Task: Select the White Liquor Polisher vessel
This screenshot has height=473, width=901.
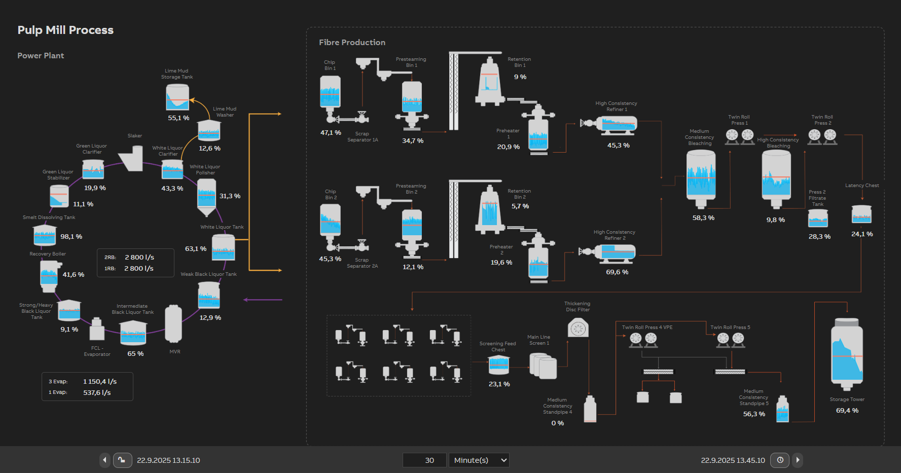Action: click(x=206, y=197)
